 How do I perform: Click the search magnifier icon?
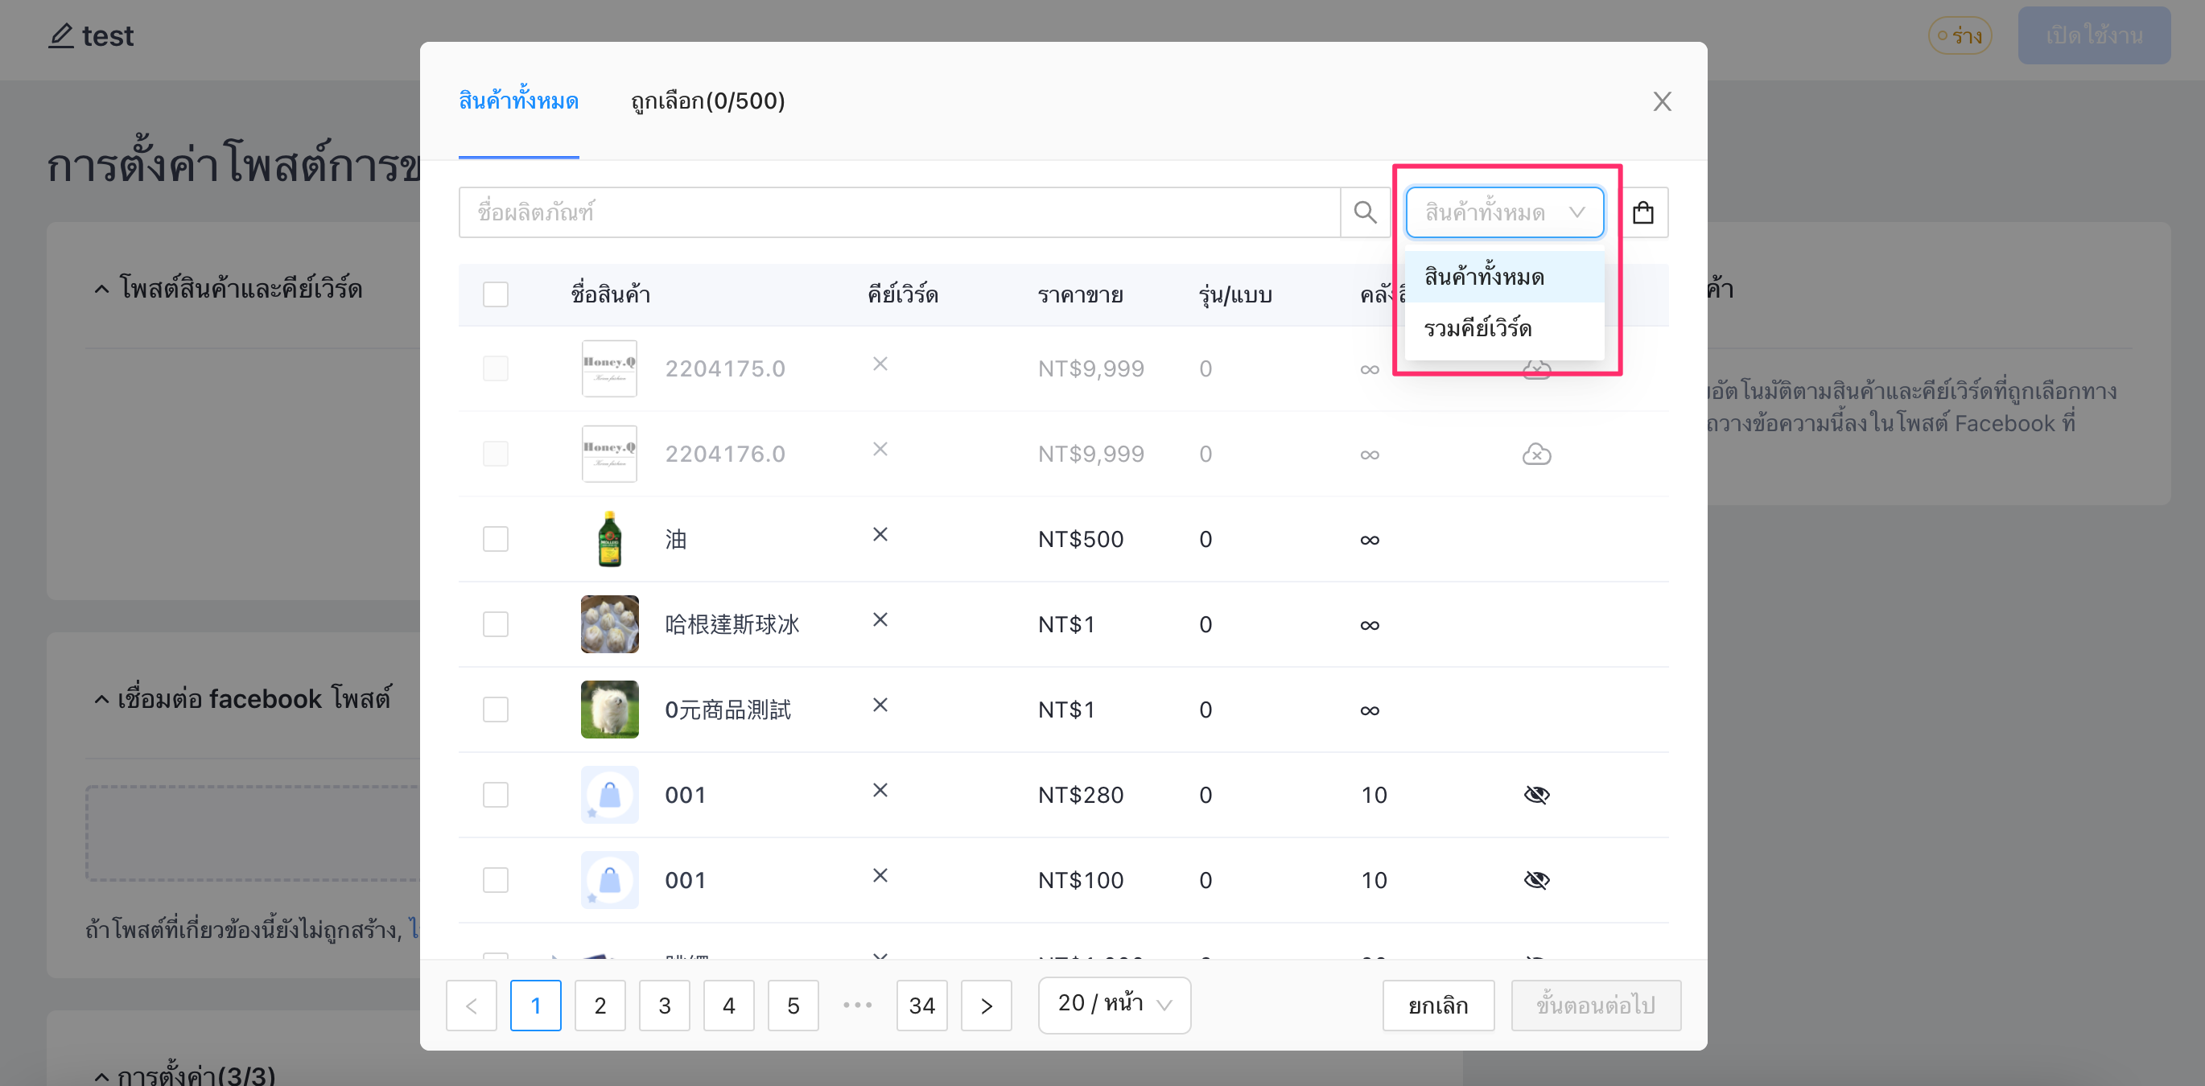[1364, 212]
